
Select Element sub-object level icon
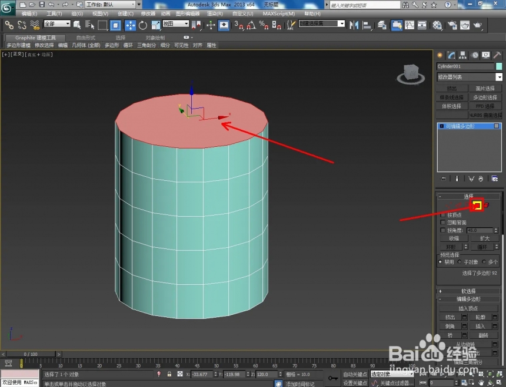click(x=487, y=205)
